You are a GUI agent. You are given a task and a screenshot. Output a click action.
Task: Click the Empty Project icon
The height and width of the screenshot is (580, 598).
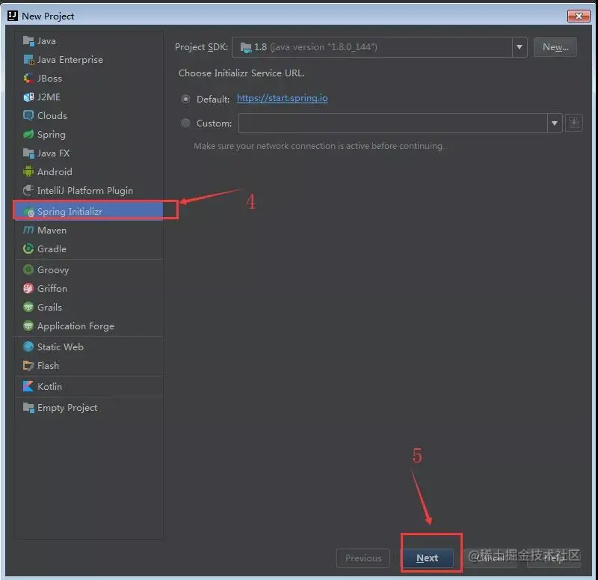[28, 407]
